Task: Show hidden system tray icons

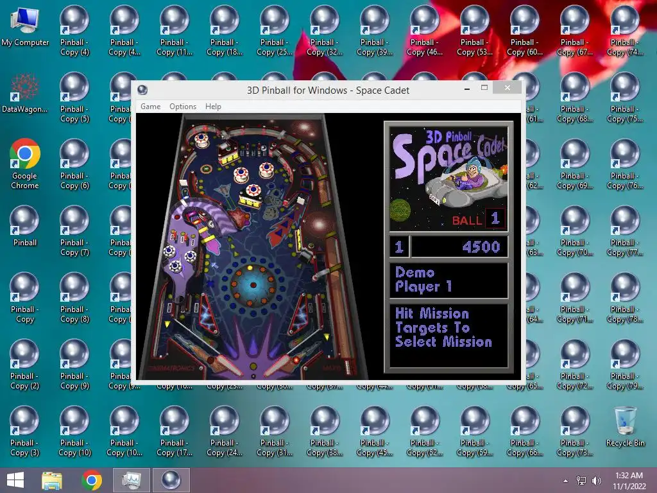Action: point(566,481)
